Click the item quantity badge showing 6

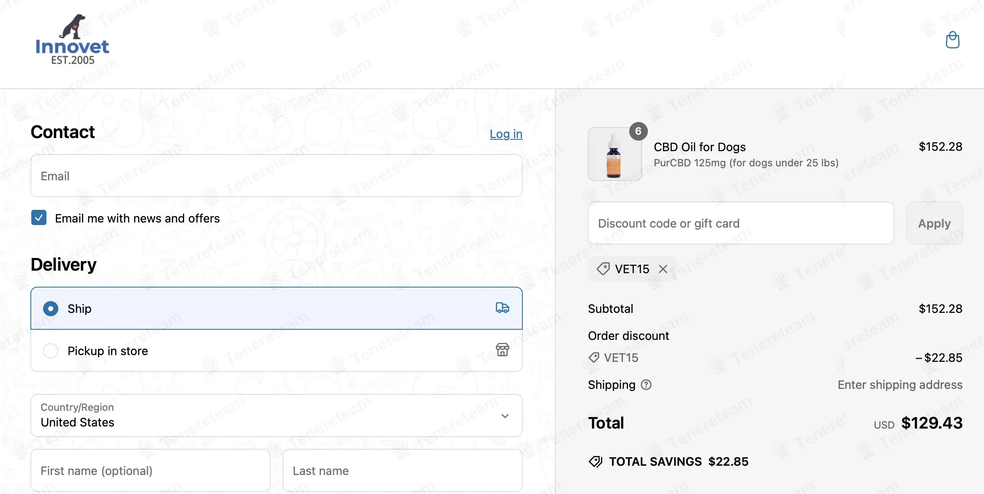click(638, 131)
